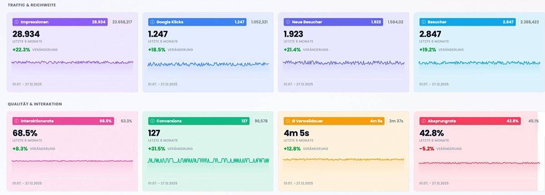Click the comparison value 3m 37s
Image resolution: width=545 pixels, height=195 pixels.
pyautogui.click(x=396, y=121)
